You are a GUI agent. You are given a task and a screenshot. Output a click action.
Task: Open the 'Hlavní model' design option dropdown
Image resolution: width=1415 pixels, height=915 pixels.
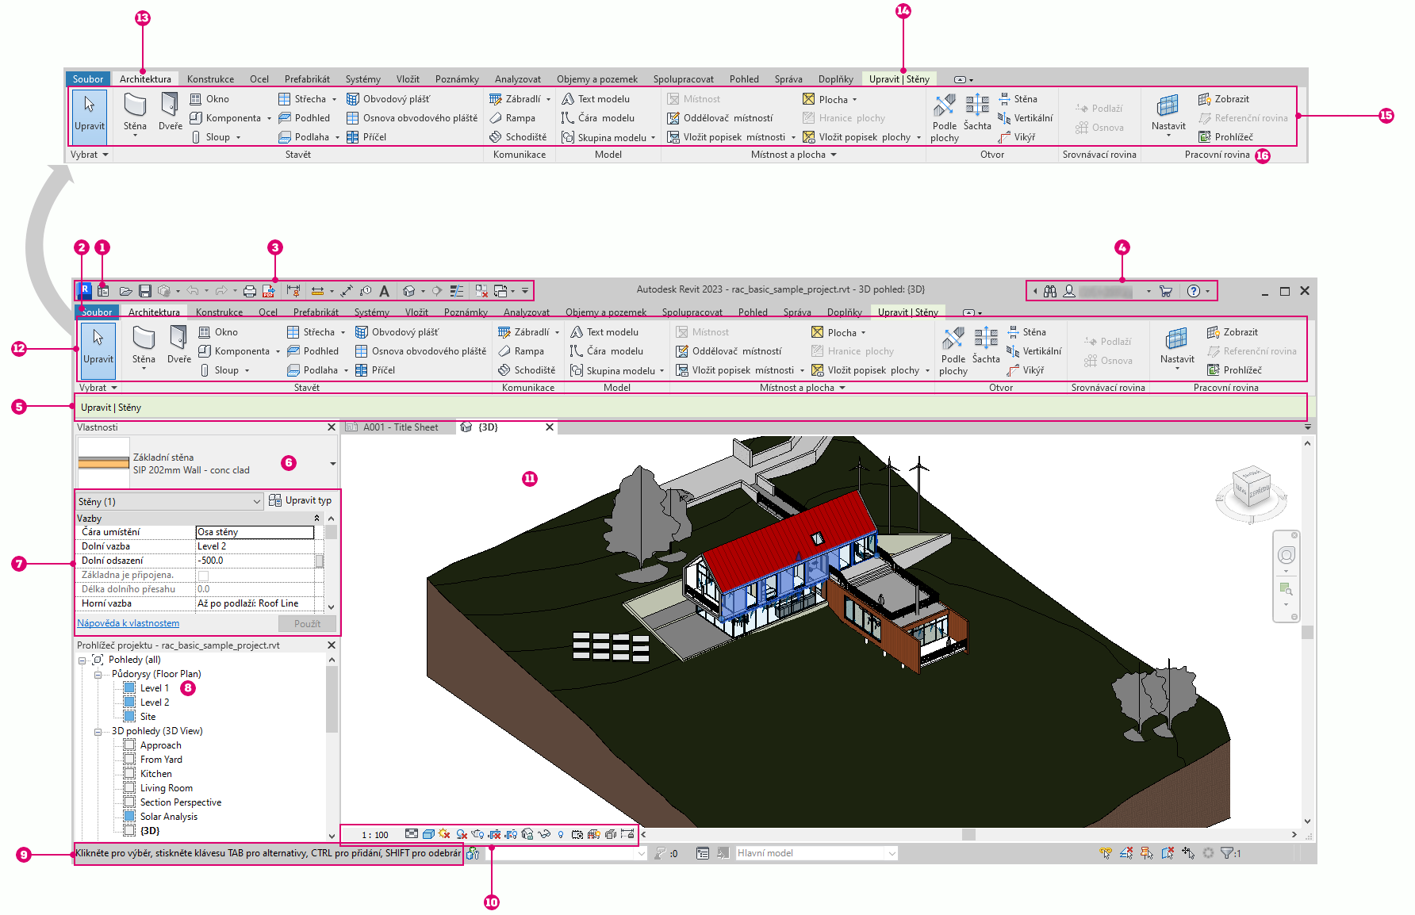pos(816,853)
